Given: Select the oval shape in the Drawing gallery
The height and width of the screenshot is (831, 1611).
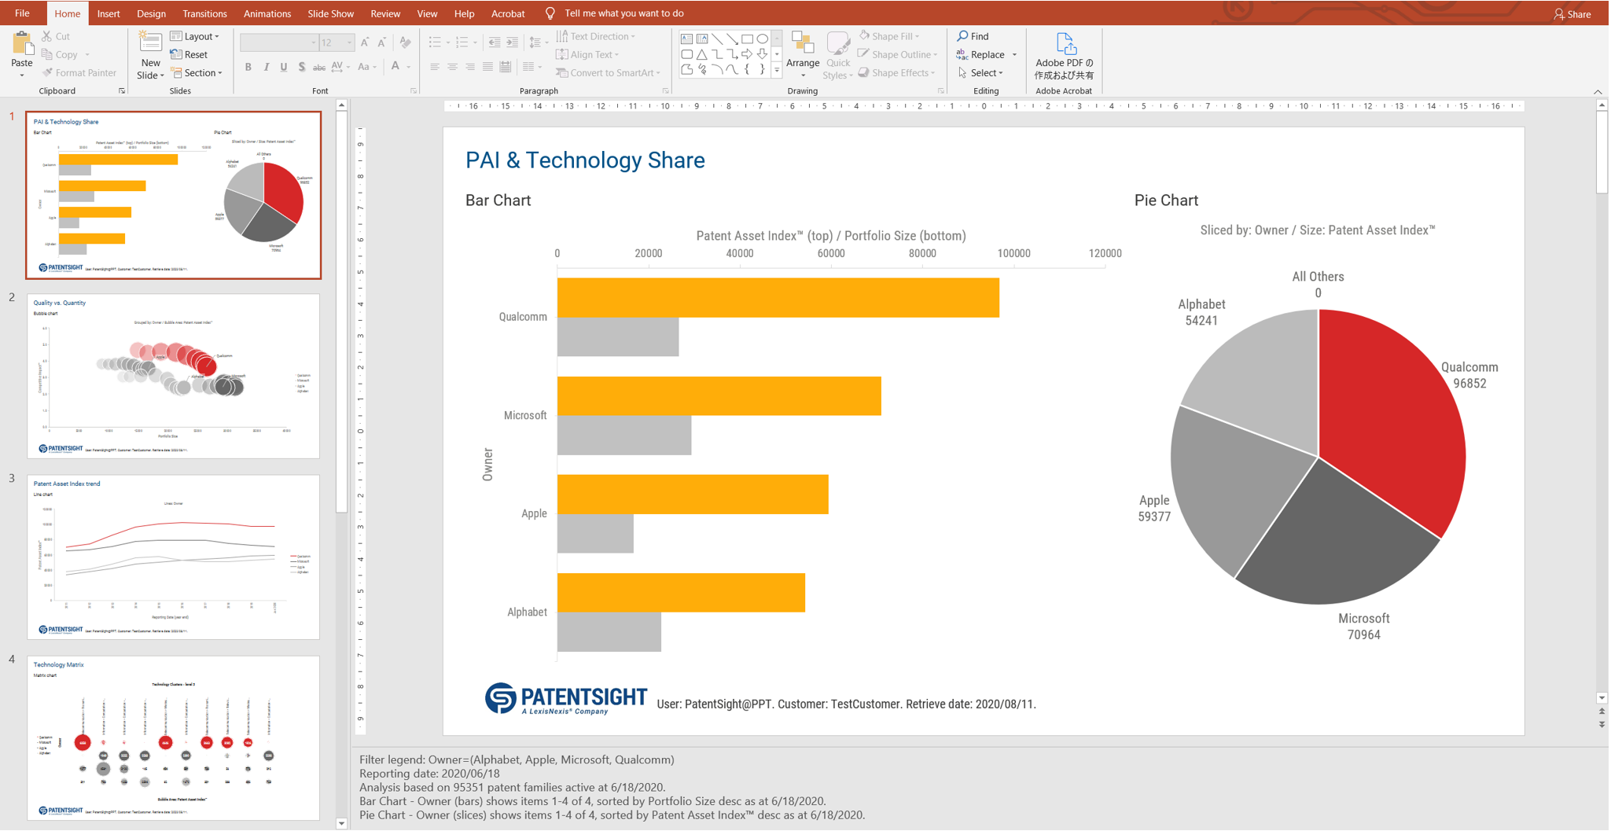Looking at the screenshot, I should [x=762, y=39].
